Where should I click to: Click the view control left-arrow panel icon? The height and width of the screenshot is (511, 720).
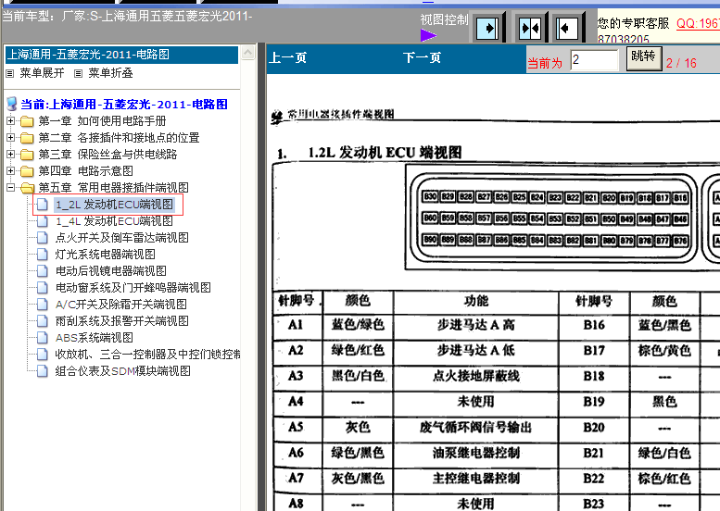[x=566, y=29]
